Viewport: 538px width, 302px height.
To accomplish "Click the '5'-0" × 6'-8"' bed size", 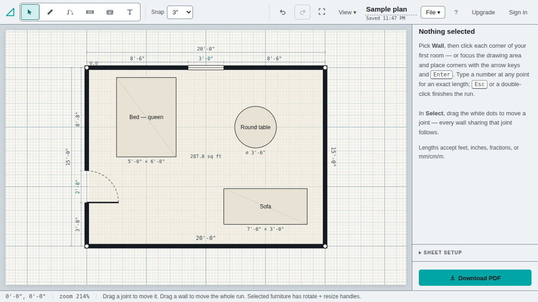I will tap(146, 161).
